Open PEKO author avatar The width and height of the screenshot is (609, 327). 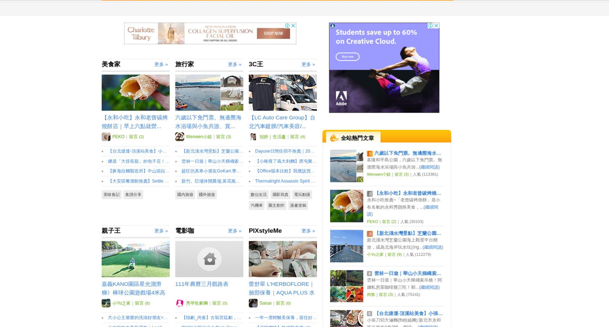(x=106, y=137)
